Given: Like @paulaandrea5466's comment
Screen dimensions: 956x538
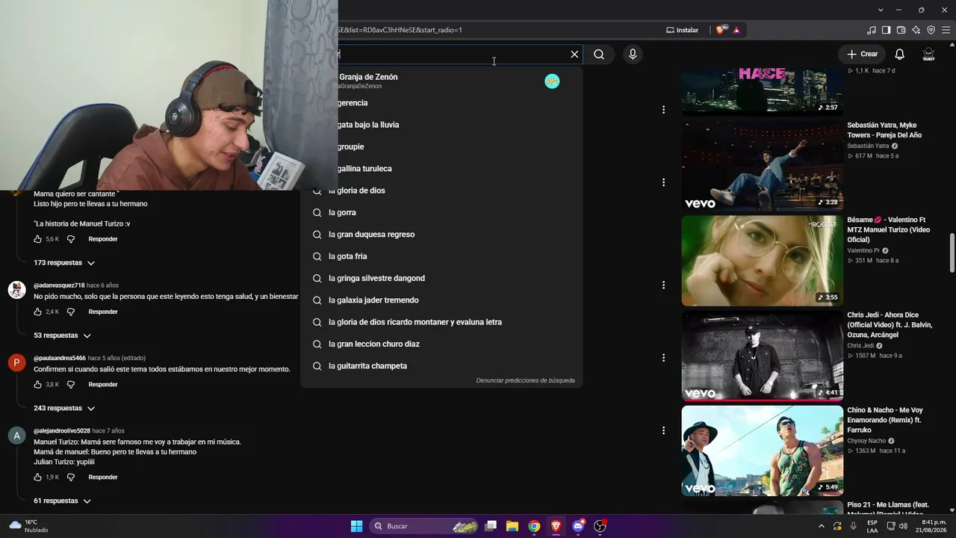Looking at the screenshot, I should pyautogui.click(x=37, y=385).
